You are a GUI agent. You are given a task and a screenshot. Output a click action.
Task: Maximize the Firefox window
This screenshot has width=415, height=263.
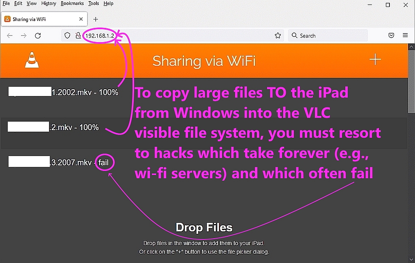pos(388,5)
